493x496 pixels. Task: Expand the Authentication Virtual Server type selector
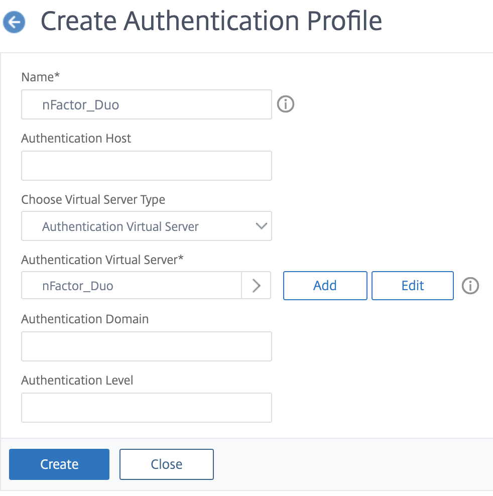(x=261, y=226)
